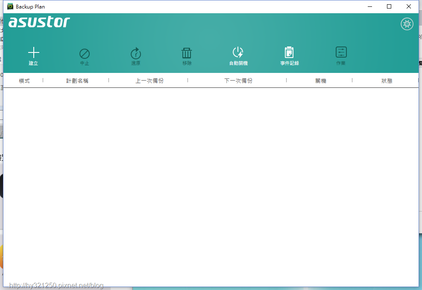Click Backup Plan title bar app icon
Viewport: 422px width, 290px height.
[10, 6]
